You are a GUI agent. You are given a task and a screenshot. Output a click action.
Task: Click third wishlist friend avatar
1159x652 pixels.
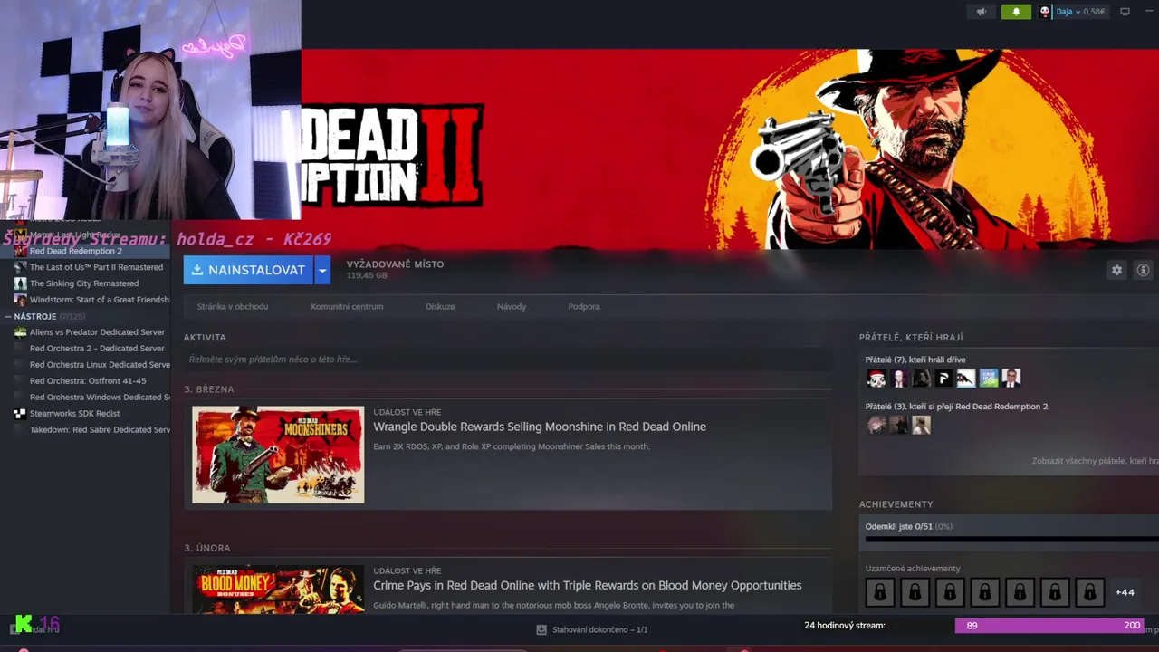[921, 425]
